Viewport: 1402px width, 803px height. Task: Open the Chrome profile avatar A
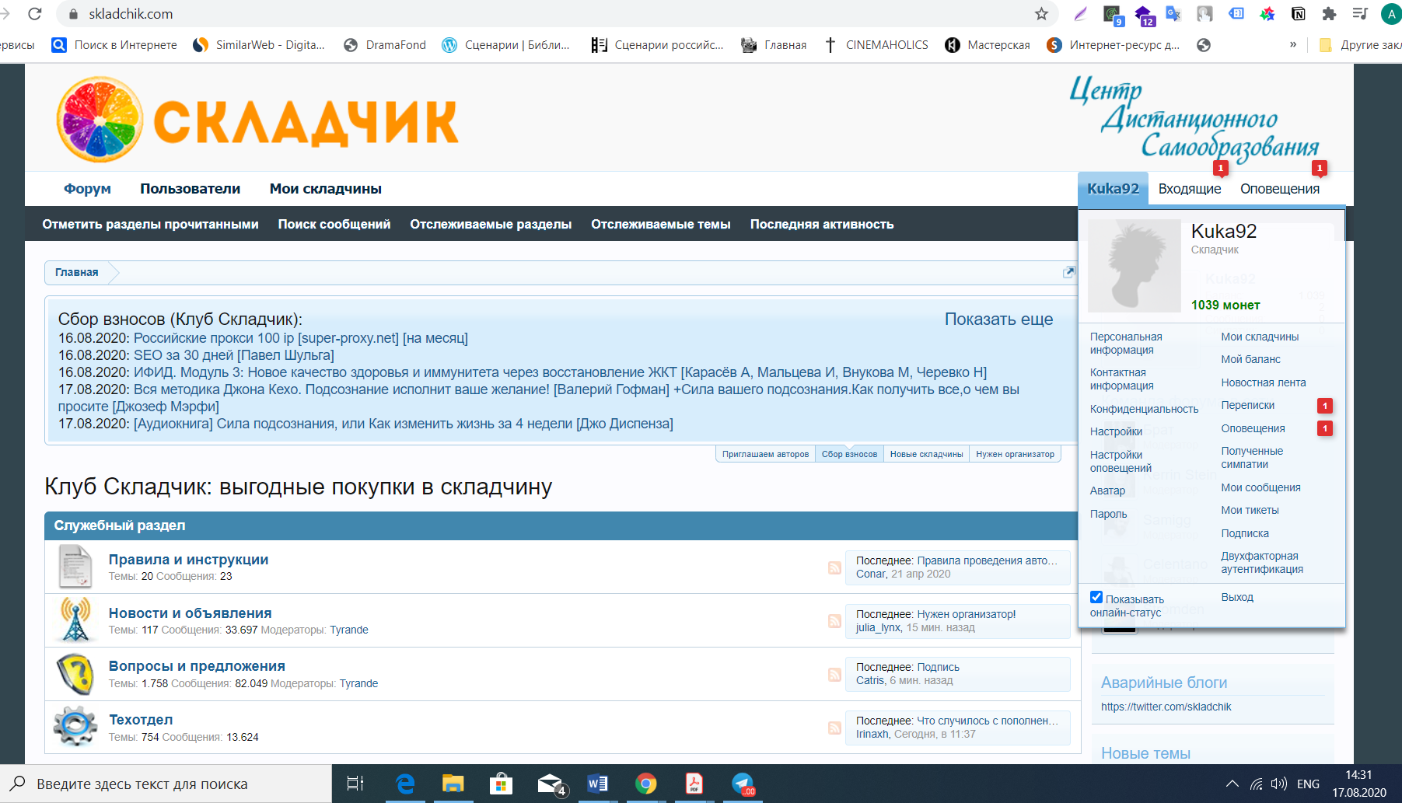(x=1391, y=14)
